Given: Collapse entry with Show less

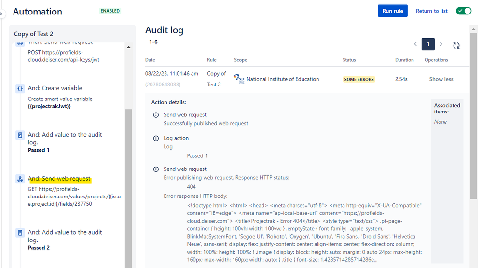Looking at the screenshot, I should [x=441, y=79].
